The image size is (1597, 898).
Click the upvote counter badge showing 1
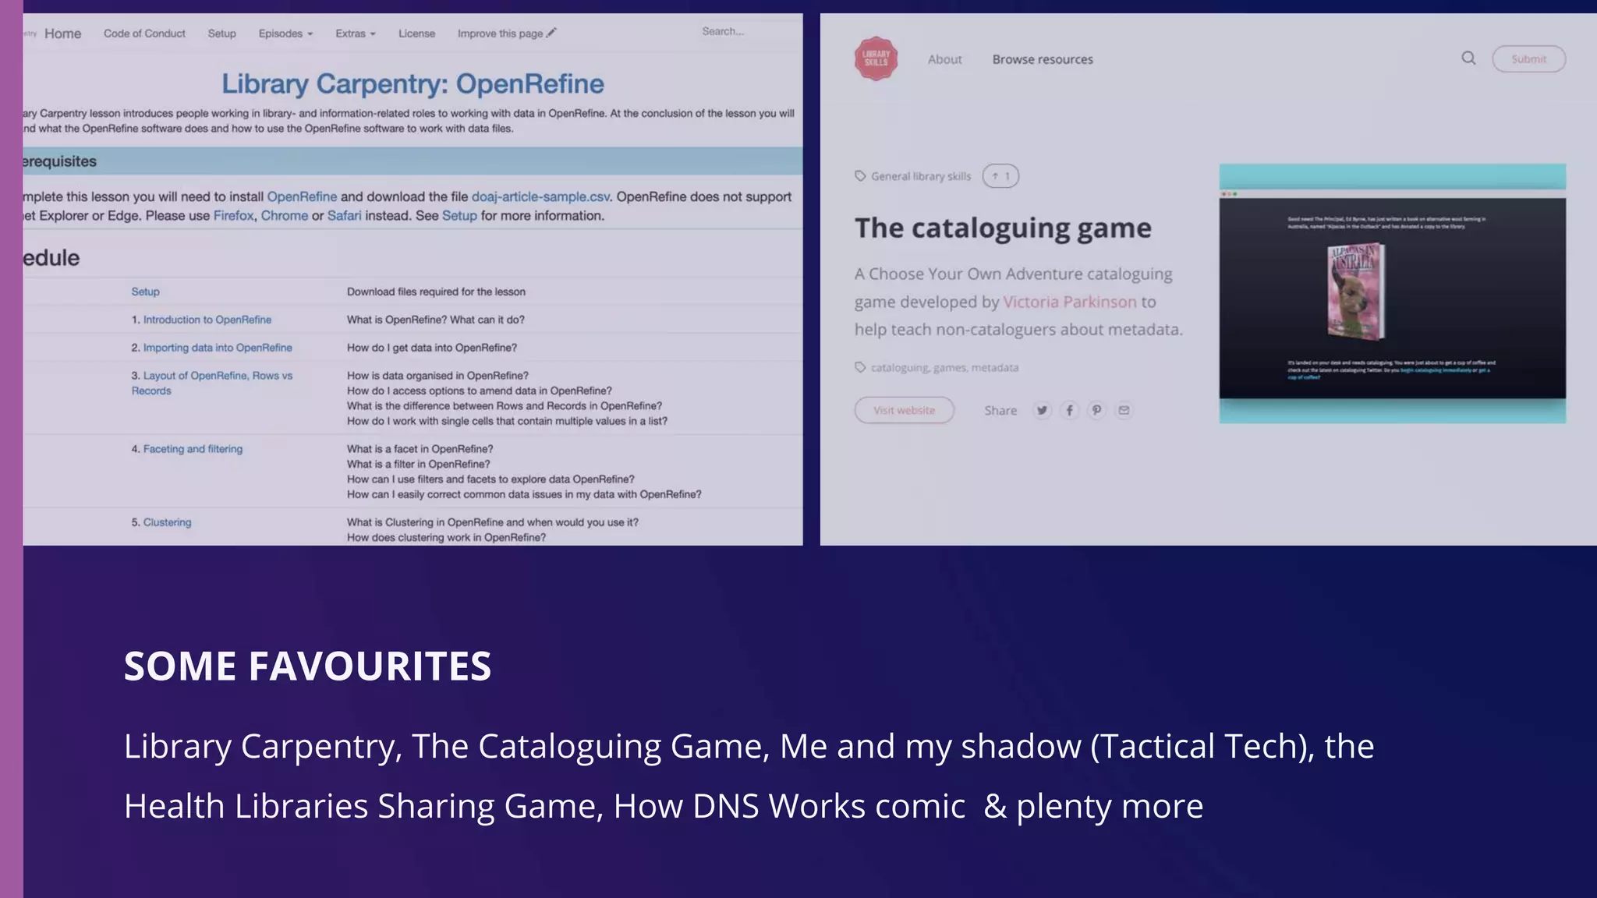(x=1000, y=176)
